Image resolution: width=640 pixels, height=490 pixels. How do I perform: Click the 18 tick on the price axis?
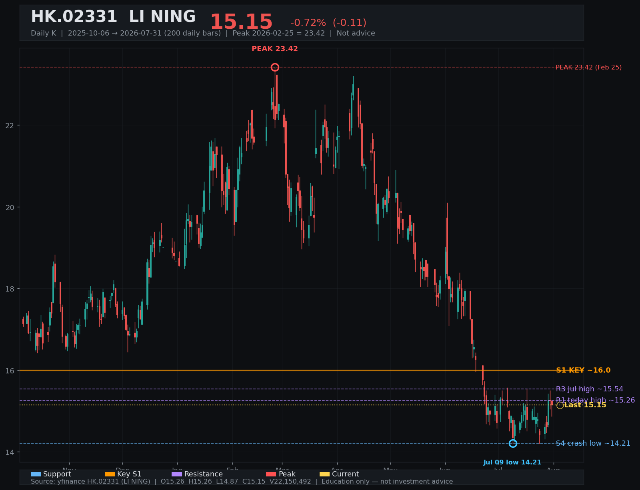[9, 289]
